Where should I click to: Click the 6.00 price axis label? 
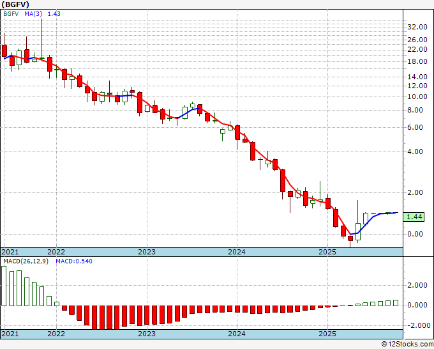click(415, 127)
